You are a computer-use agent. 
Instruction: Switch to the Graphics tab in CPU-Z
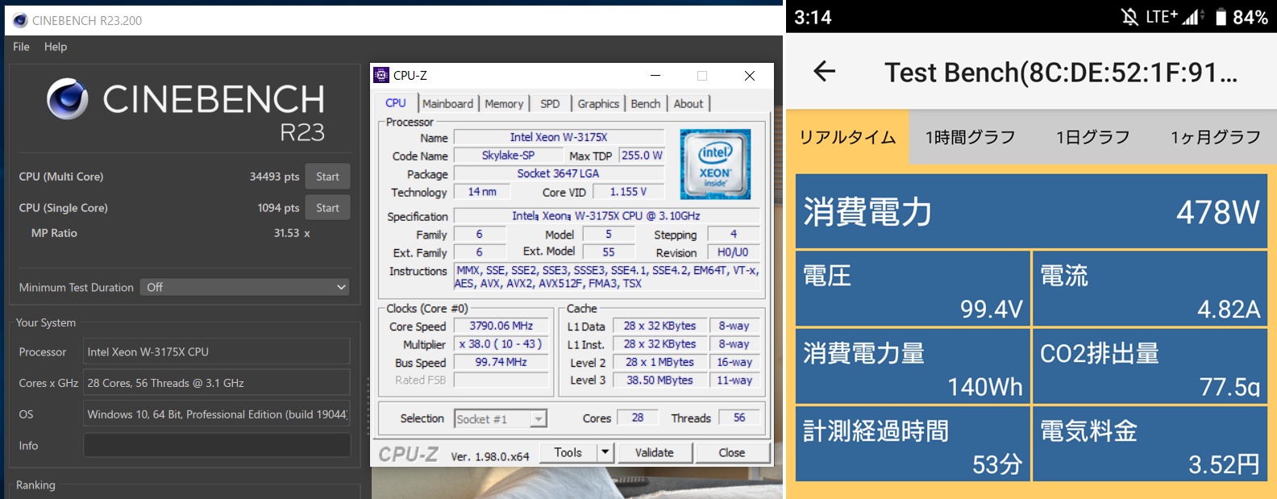598,104
